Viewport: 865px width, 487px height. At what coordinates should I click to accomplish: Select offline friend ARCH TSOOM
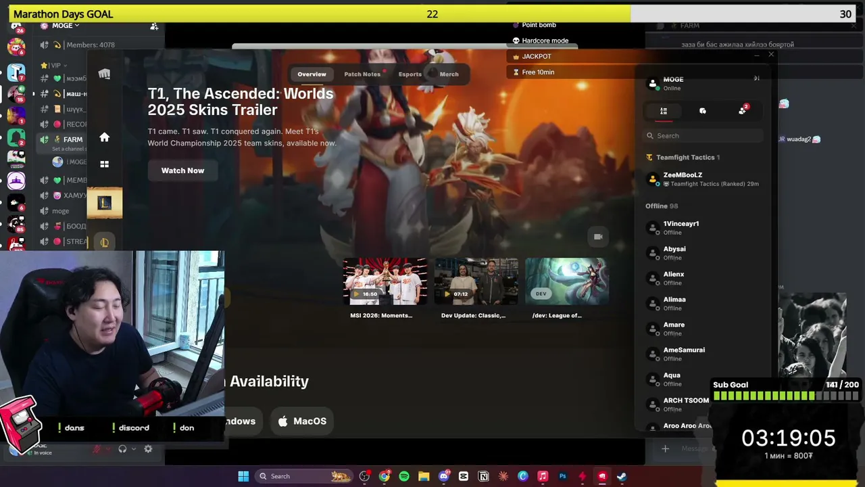(x=678, y=404)
